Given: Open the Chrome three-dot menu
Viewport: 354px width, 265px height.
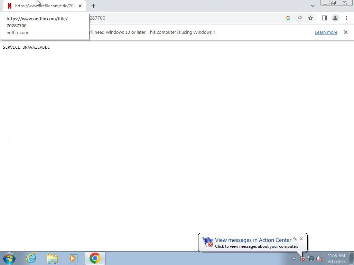Looking at the screenshot, I should pyautogui.click(x=346, y=18).
